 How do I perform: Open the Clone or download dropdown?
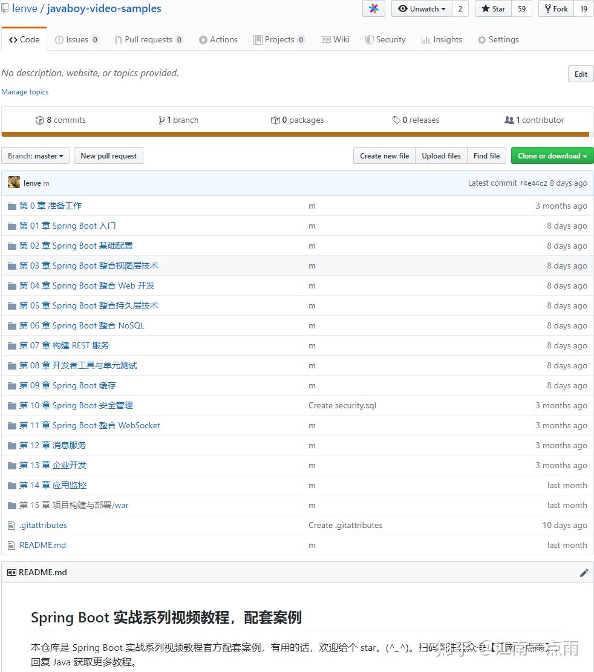(551, 155)
